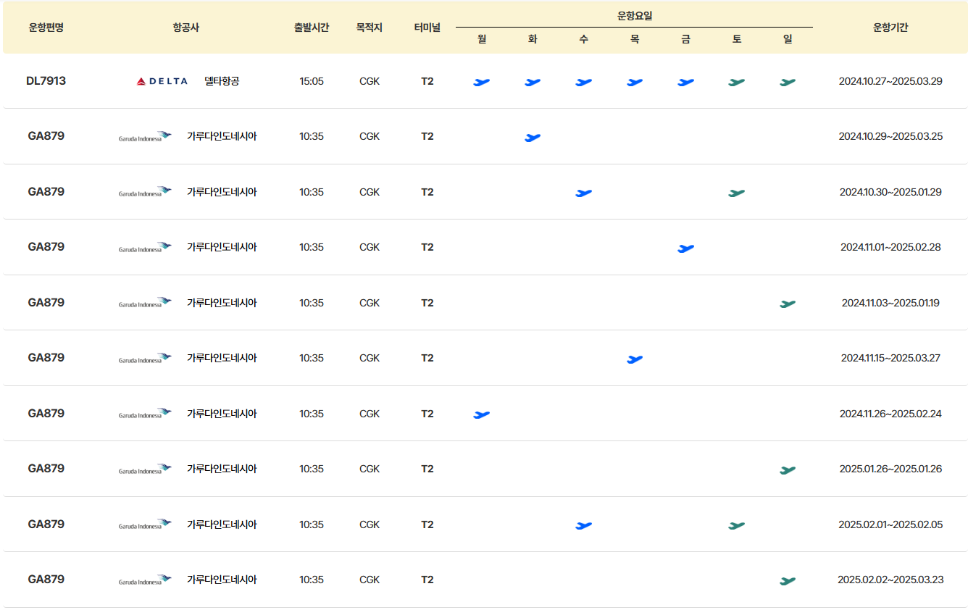Click the 운항편명 column header
The image size is (968, 610).
(46, 28)
